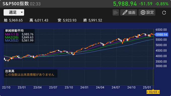The width and height of the screenshot is (171, 96).
Task: Click the 単純移動平均 indicator header
Action: coord(14,31)
